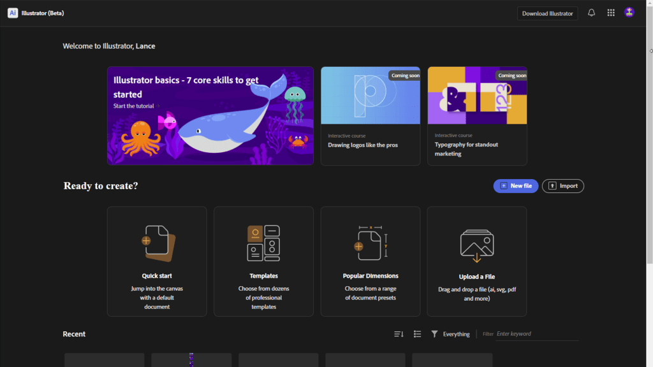Image resolution: width=653 pixels, height=367 pixels.
Task: Click the Illustrator Ai logo icon
Action: [13, 13]
